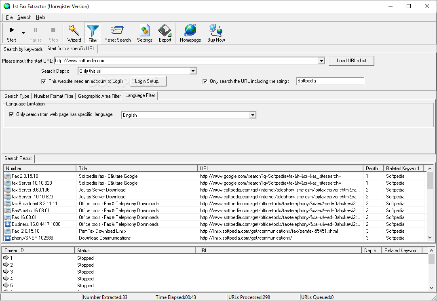Click down arrow of thread list scrollbar

tap(431, 288)
